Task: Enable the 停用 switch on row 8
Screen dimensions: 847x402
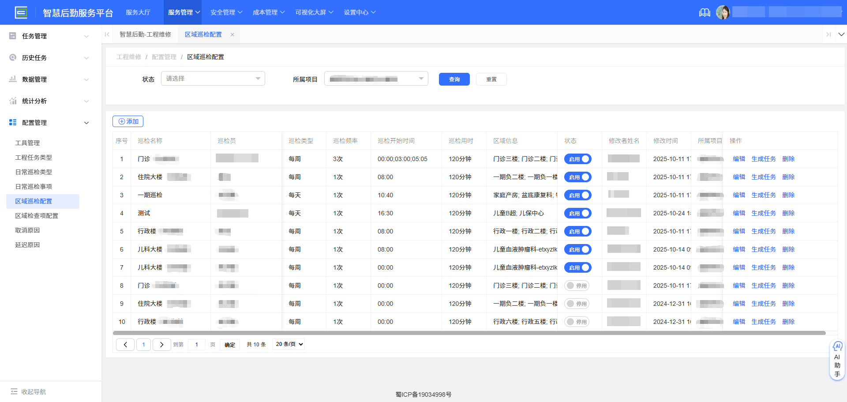Action: 577,286
